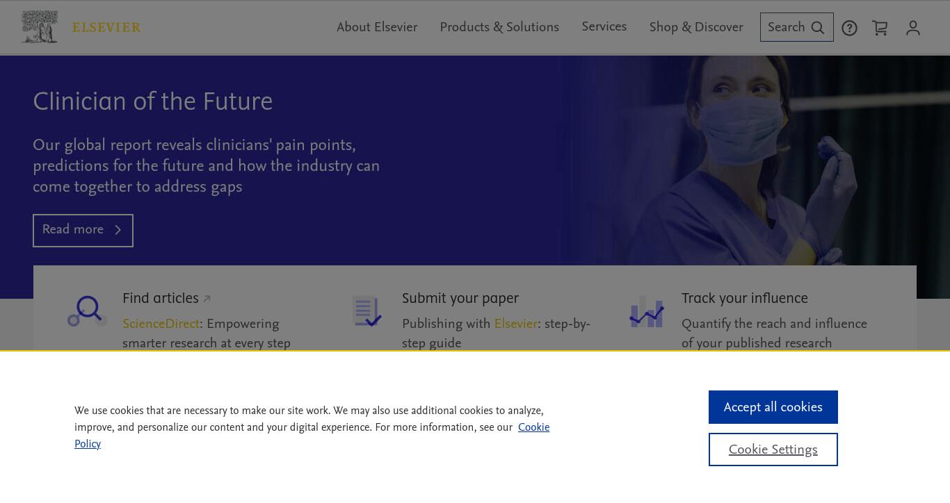Open the Services menu
This screenshot has height=503, width=950.
point(604,26)
